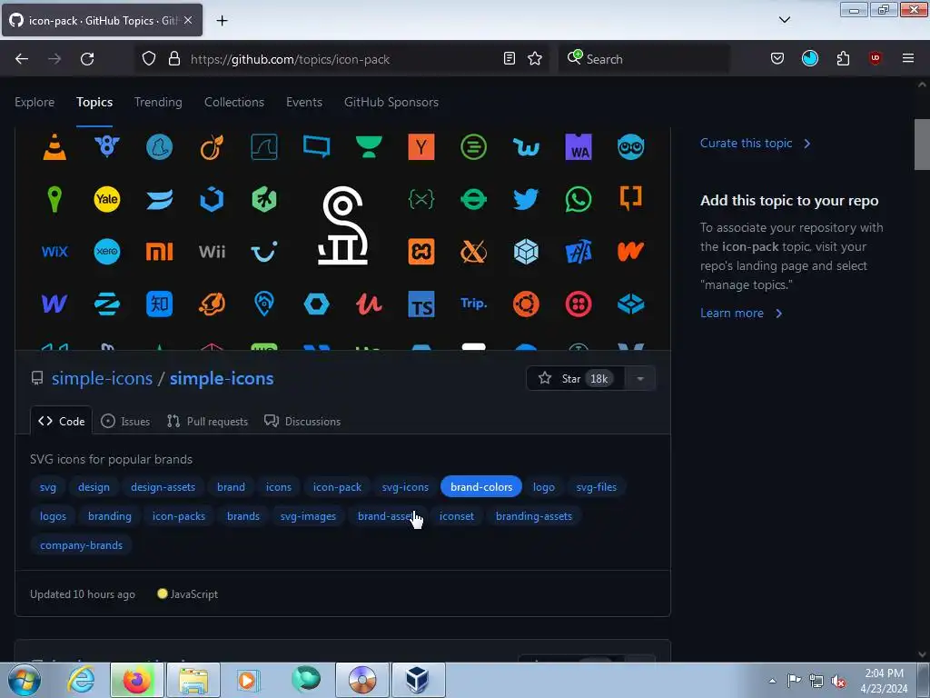Open the Issues tab of simple-icons
The height and width of the screenshot is (698, 930).
(125, 422)
